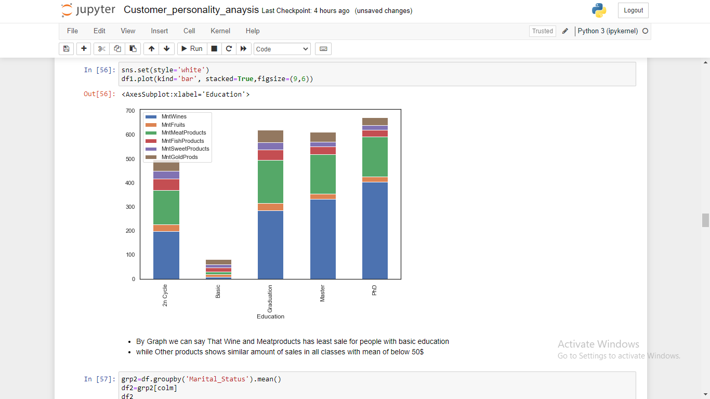Open the command palette keyboard icon
The image size is (710, 399).
coord(323,48)
